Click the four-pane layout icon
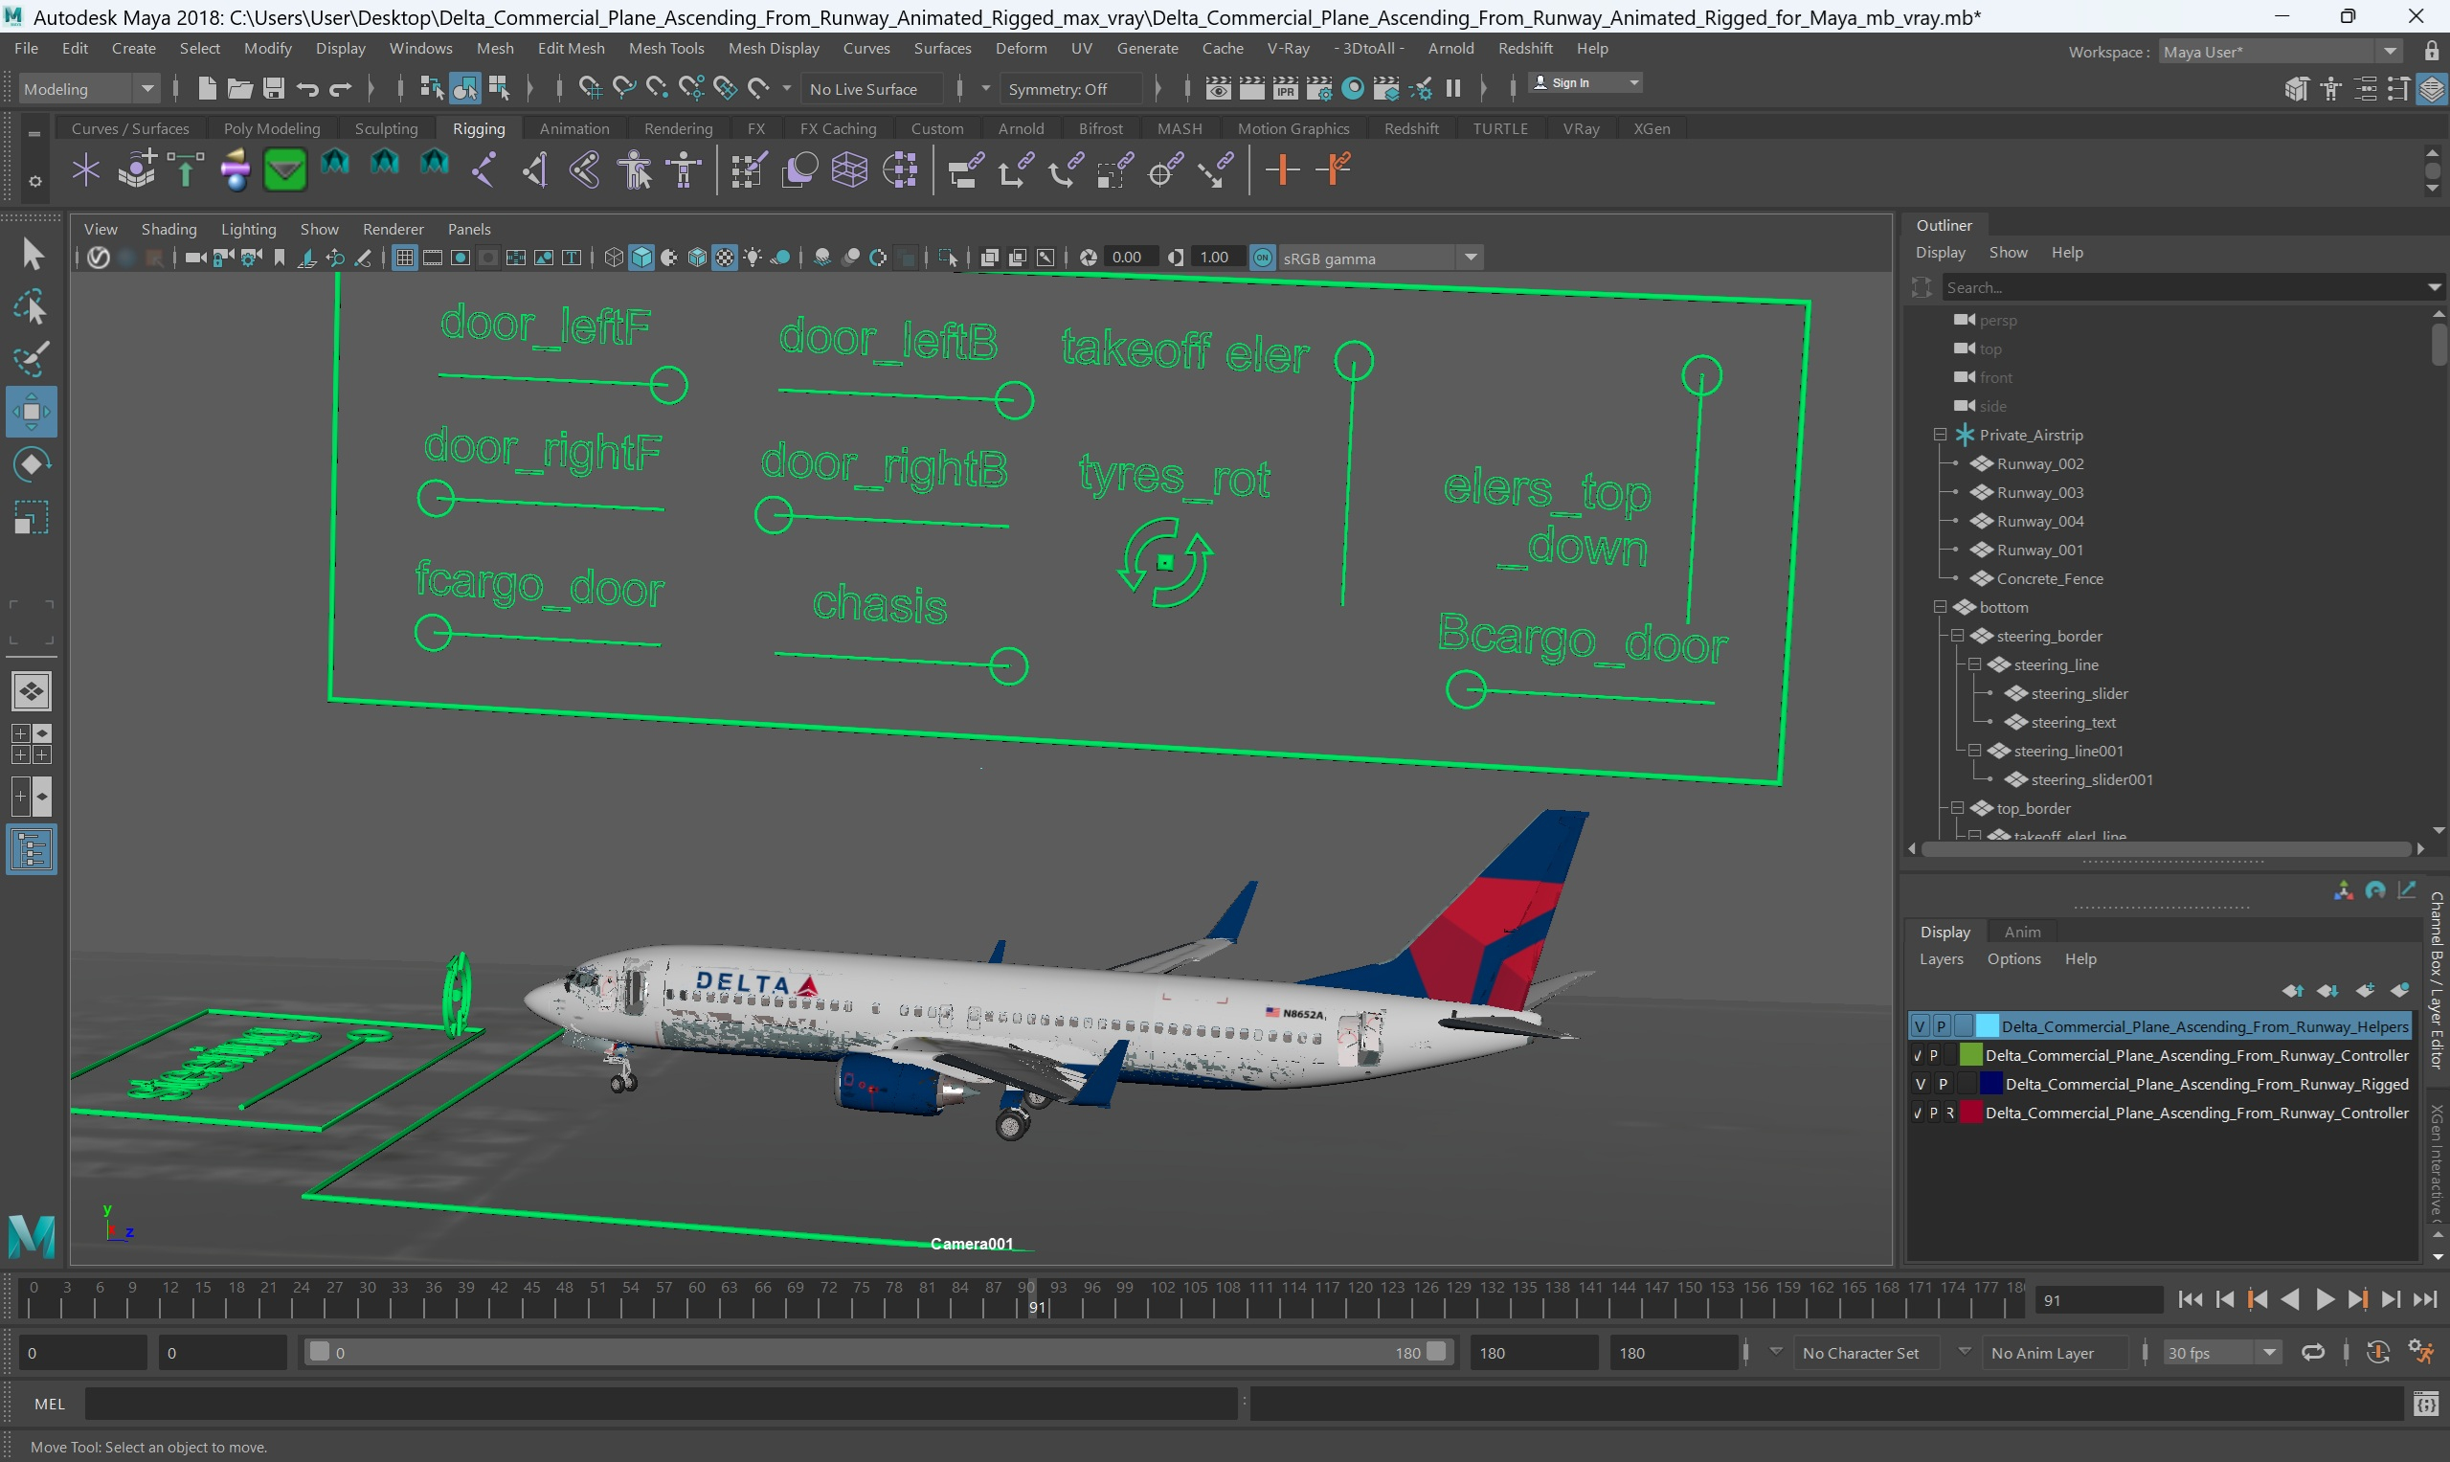The height and width of the screenshot is (1462, 2450). 32,744
